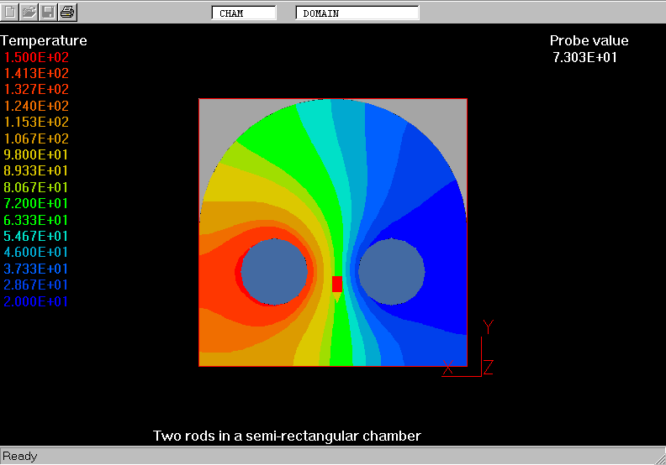Click the DOMAIN text field
The width and height of the screenshot is (666, 465).
tap(357, 13)
